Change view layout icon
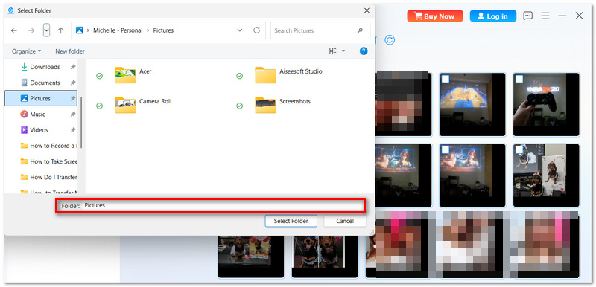Image resolution: width=596 pixels, height=287 pixels. (333, 51)
